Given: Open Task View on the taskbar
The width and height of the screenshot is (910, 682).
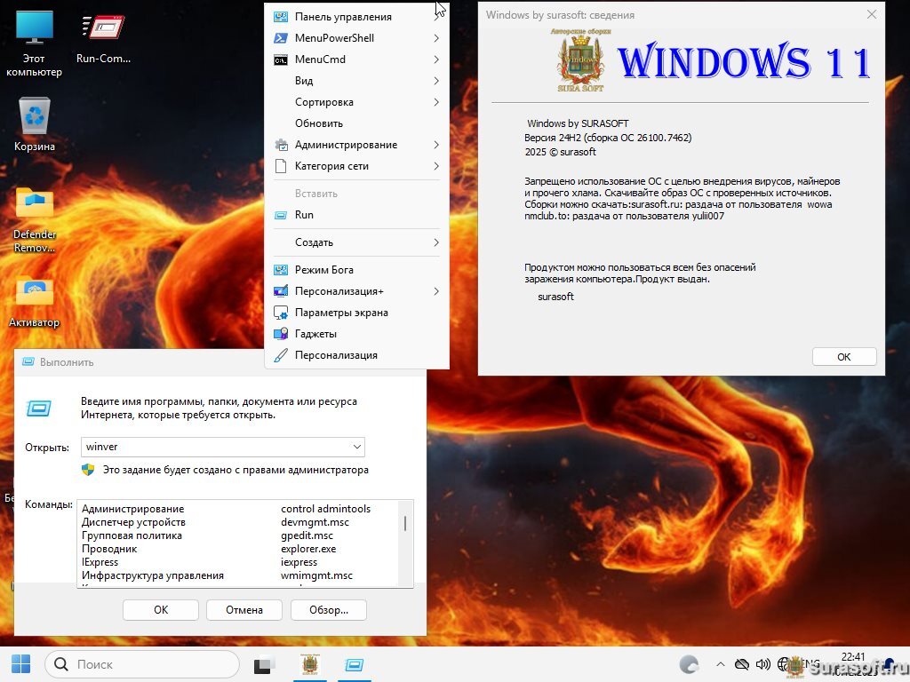Looking at the screenshot, I should click(265, 664).
